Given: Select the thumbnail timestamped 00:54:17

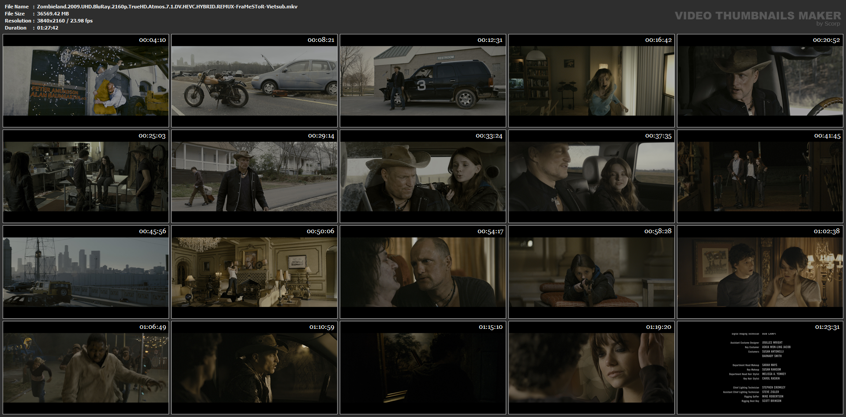Looking at the screenshot, I should pos(423,272).
